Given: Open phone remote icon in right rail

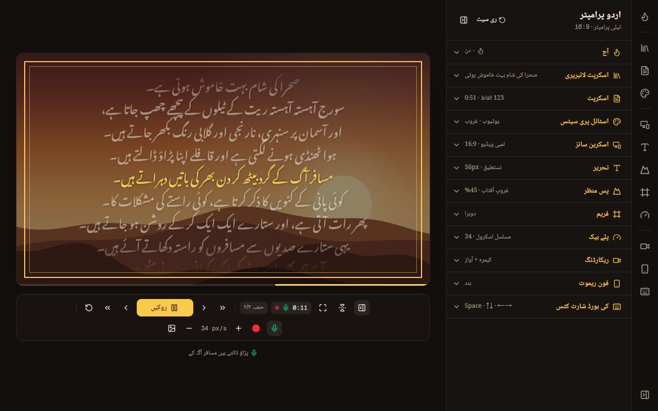Looking at the screenshot, I should (x=645, y=269).
